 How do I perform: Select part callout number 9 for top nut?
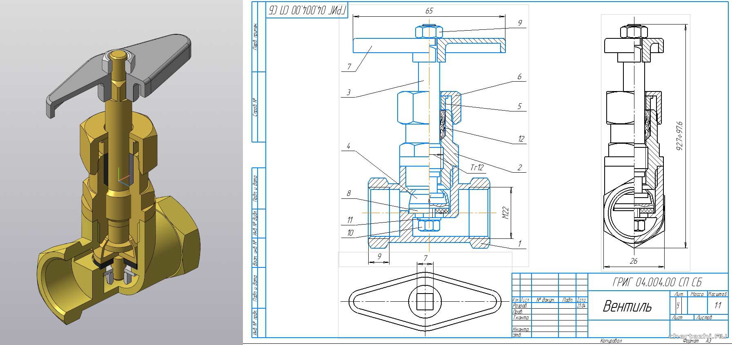click(519, 23)
